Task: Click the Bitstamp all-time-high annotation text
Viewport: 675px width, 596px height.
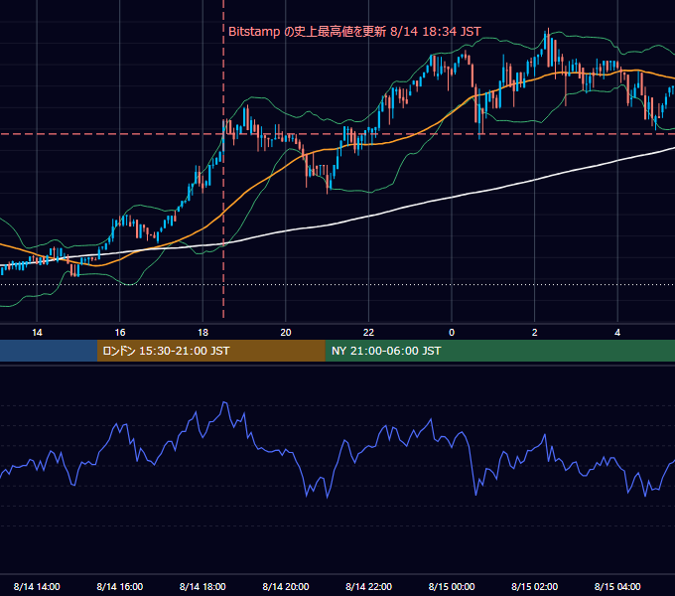Action: click(x=354, y=32)
